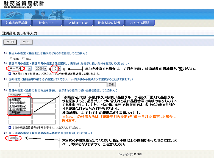Open the 2008 year dropdown
This screenshot has height=158, width=214.
(41, 68)
